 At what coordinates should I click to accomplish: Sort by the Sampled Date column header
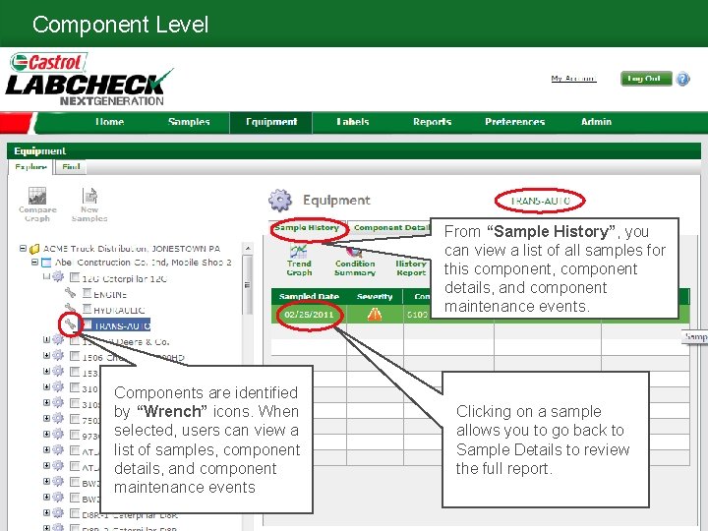click(309, 296)
